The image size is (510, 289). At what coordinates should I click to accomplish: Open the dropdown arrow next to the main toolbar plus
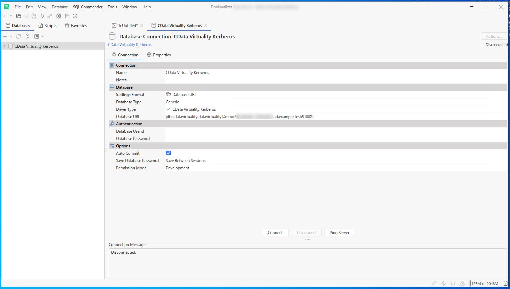pyautogui.click(x=11, y=16)
